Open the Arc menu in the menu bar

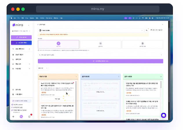click(x=15, y=18)
